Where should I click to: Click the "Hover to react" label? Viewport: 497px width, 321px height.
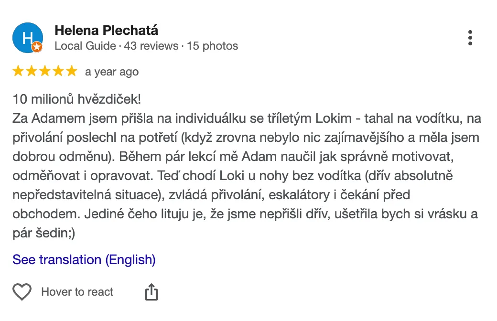(77, 292)
